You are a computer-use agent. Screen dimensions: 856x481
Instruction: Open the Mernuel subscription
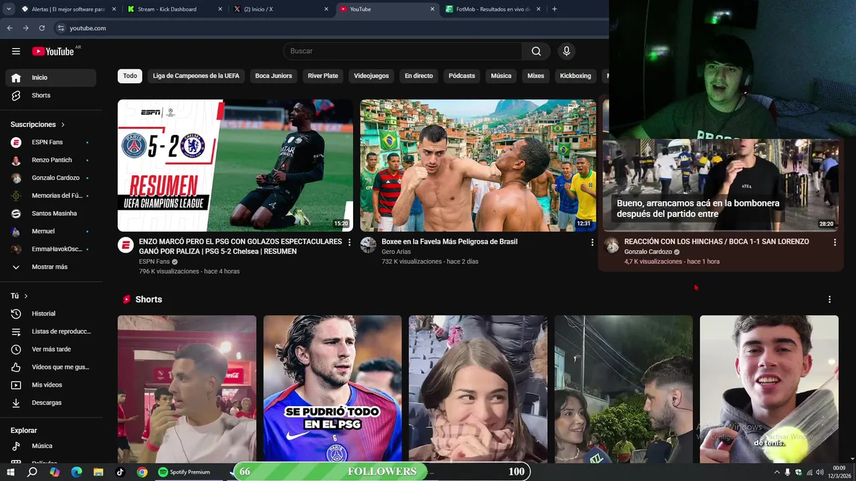(x=51, y=231)
